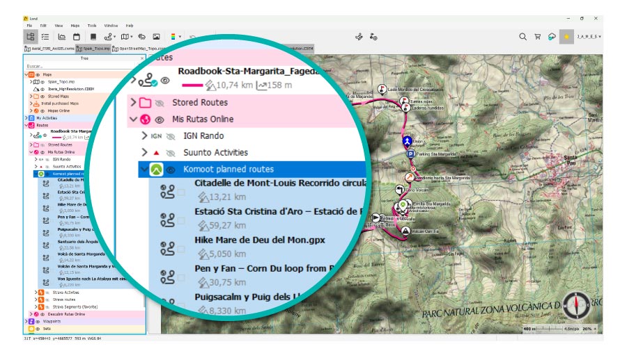Screen dimensions: 627x353
Task: Click the cloud sync icon
Action: click(552, 37)
